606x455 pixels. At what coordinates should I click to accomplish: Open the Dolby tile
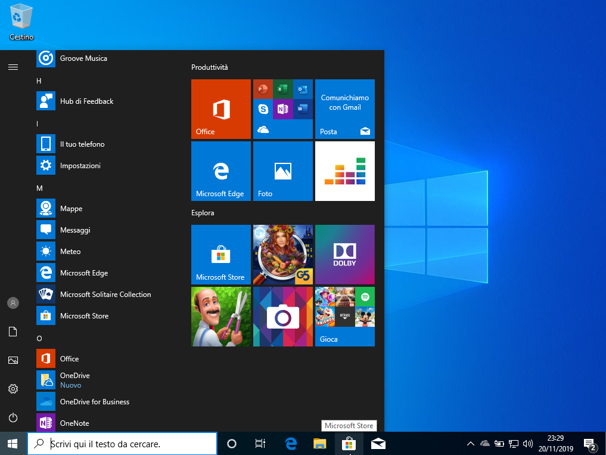tap(345, 255)
